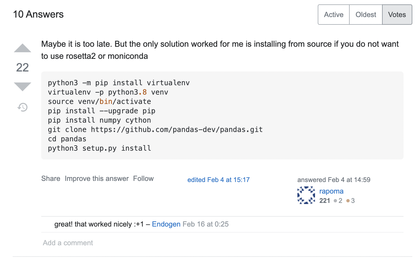Open rapoma's user profile link
The image size is (420, 259).
tap(331, 191)
